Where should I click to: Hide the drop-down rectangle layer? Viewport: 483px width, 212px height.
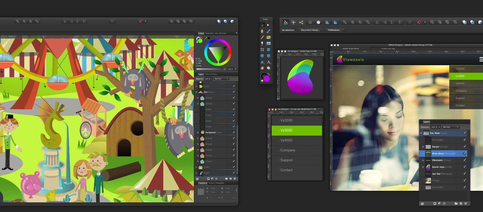point(465,153)
